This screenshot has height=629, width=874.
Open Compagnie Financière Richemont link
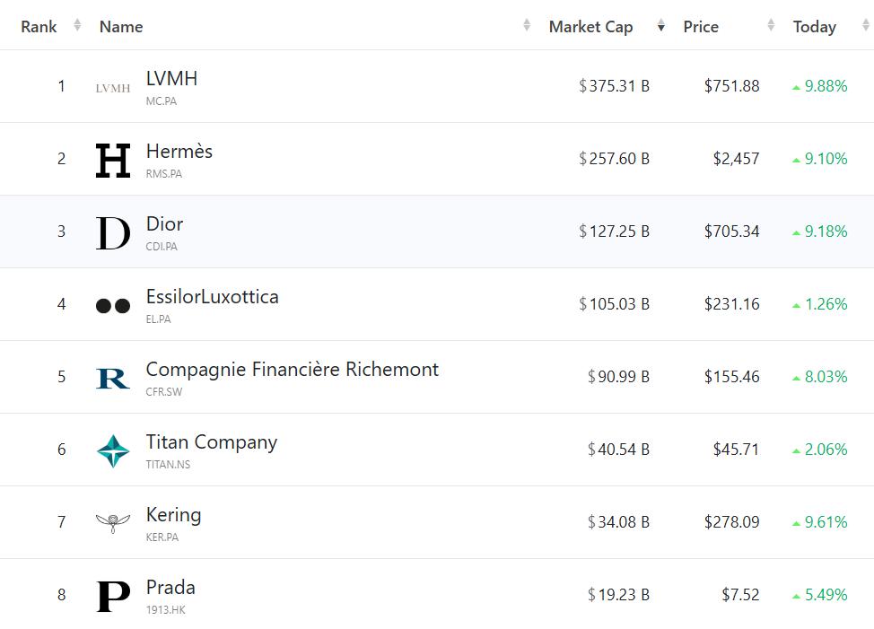click(292, 370)
